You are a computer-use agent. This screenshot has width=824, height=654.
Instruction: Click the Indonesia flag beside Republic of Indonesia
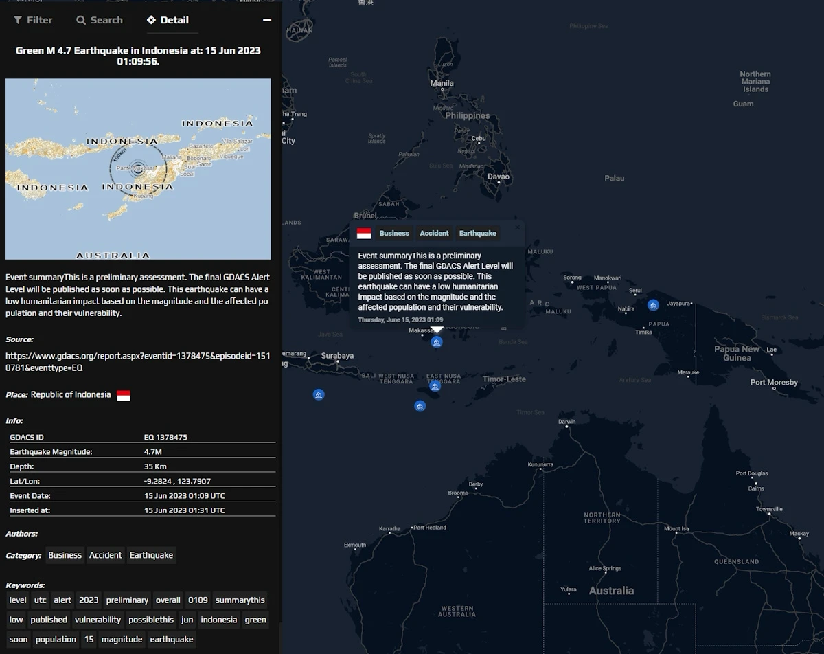(124, 395)
